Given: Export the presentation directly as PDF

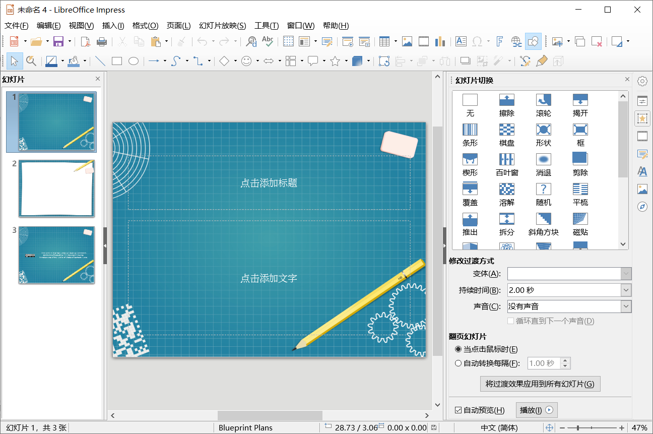Looking at the screenshot, I should click(x=85, y=41).
